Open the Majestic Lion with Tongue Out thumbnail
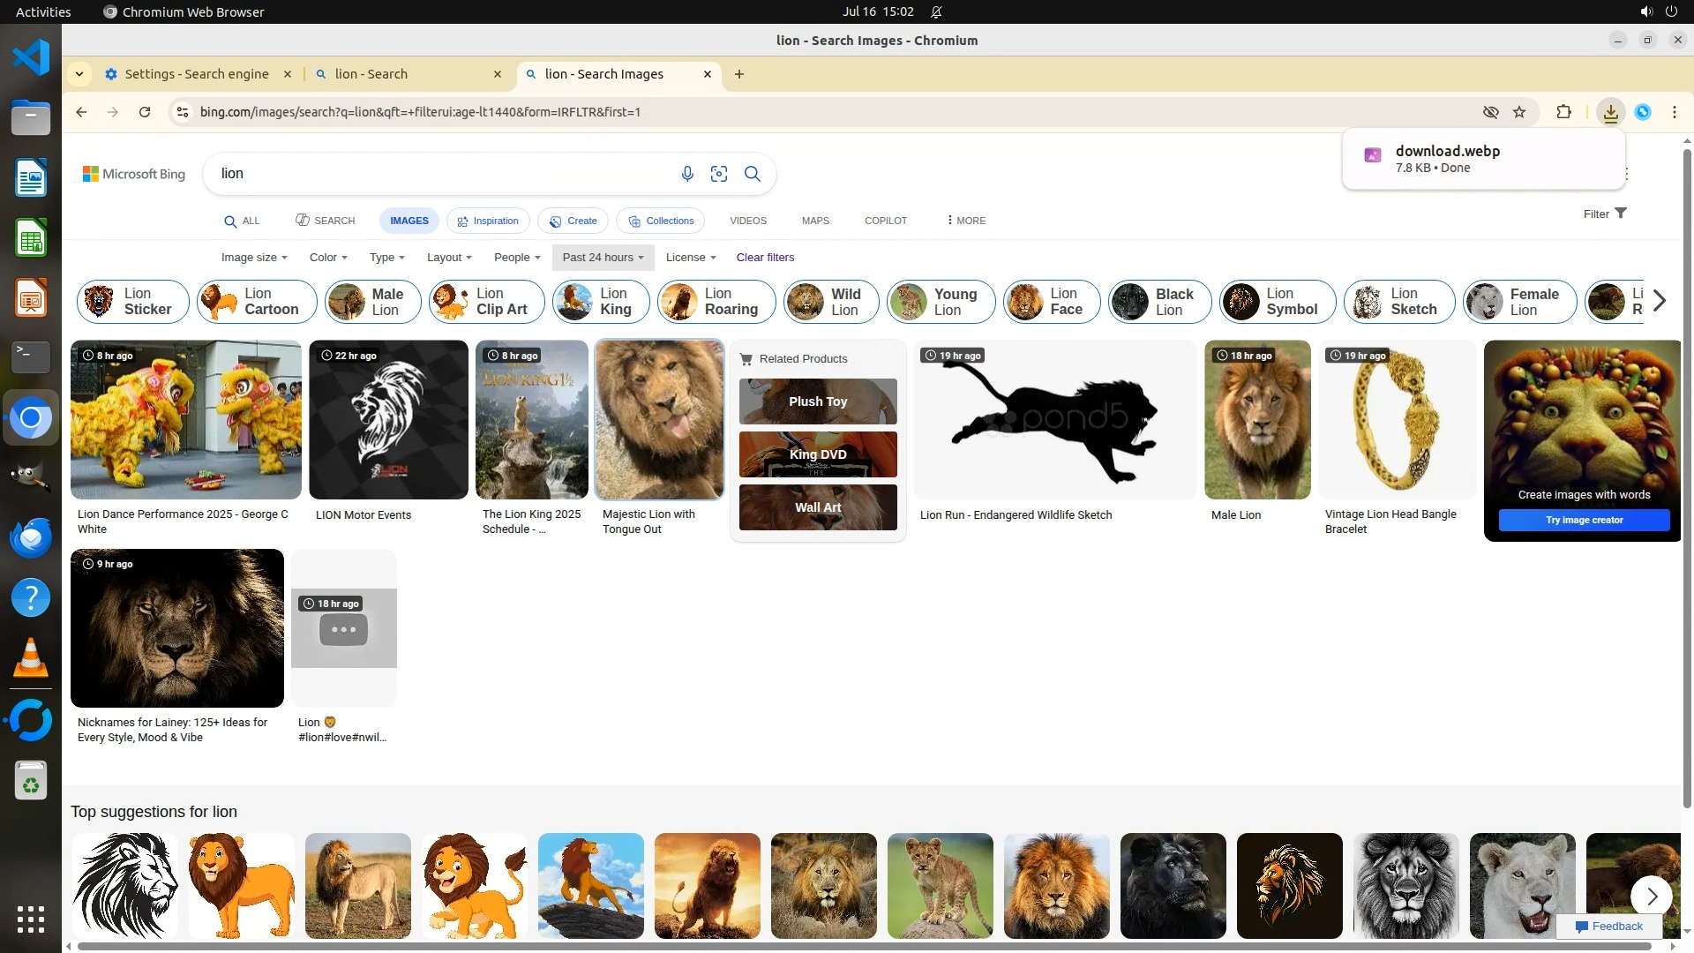The width and height of the screenshot is (1694, 953). click(x=659, y=420)
